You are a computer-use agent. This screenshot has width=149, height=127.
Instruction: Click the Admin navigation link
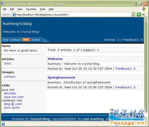36,40
